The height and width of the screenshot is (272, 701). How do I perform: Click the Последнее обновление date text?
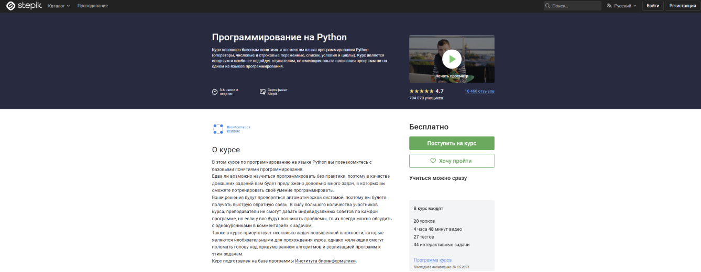(x=441, y=267)
